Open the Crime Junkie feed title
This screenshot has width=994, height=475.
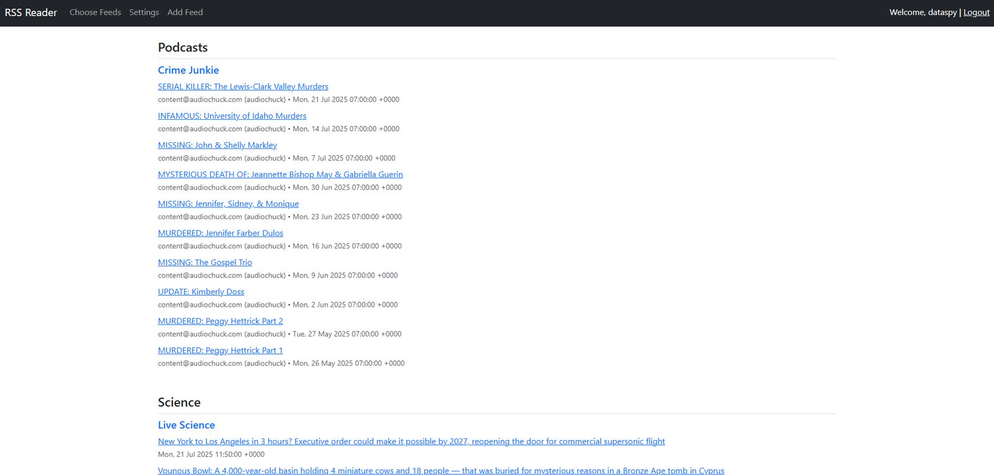[188, 70]
